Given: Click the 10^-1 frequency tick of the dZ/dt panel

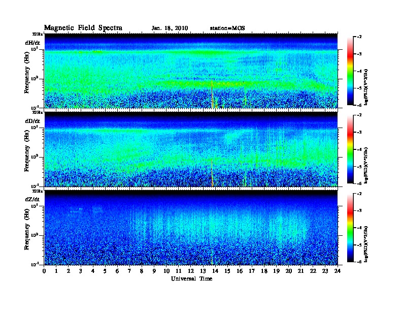Looking at the screenshot, I should tap(35, 264).
